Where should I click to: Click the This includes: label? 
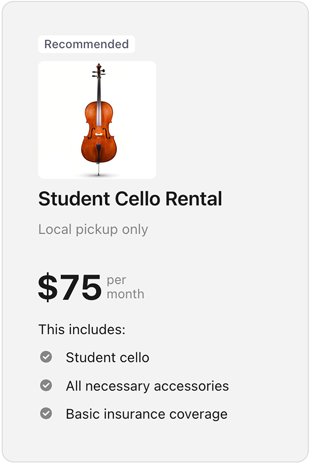(82, 329)
